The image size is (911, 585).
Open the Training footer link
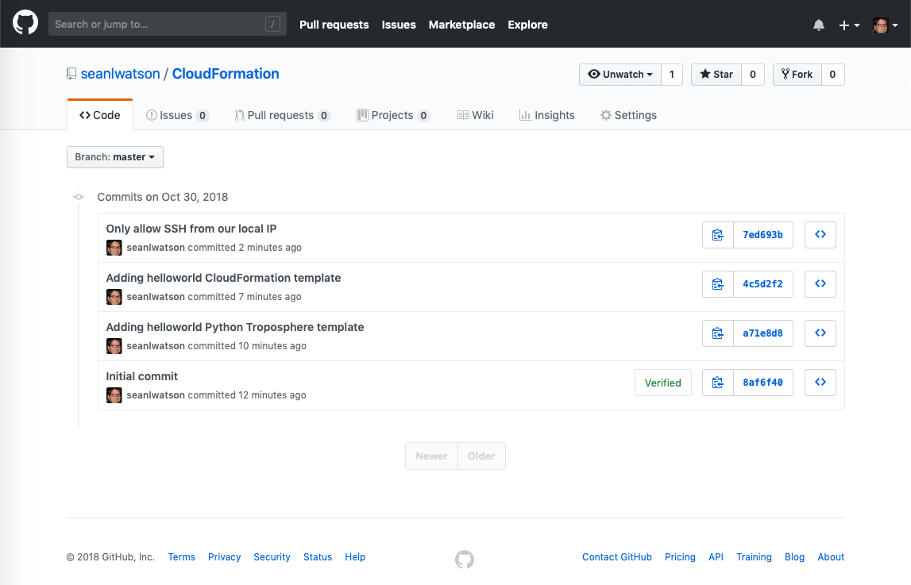point(754,557)
